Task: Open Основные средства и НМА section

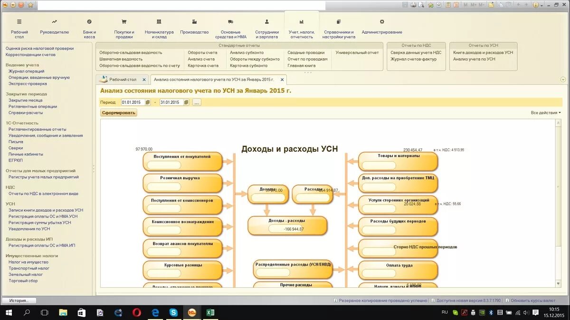Action: (x=231, y=27)
